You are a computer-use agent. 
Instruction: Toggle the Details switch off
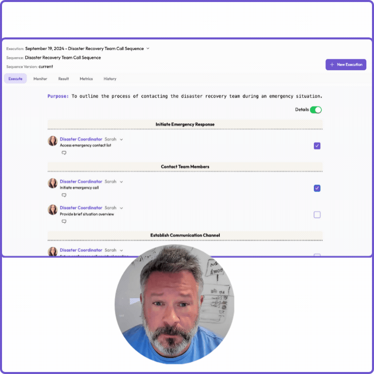coord(315,110)
